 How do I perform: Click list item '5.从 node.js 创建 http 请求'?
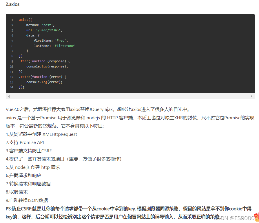click(x=33, y=167)
